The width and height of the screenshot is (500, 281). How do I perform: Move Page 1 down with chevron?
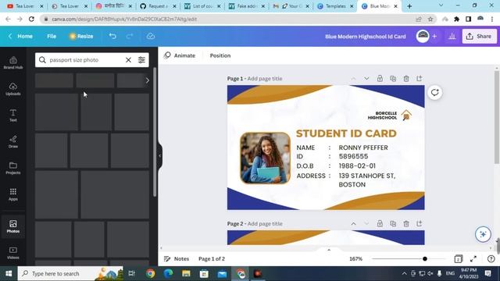(x=366, y=78)
